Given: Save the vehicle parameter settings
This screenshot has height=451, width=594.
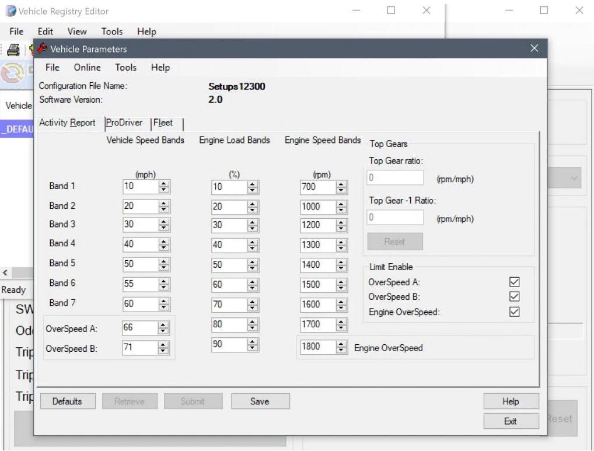Looking at the screenshot, I should [x=260, y=401].
